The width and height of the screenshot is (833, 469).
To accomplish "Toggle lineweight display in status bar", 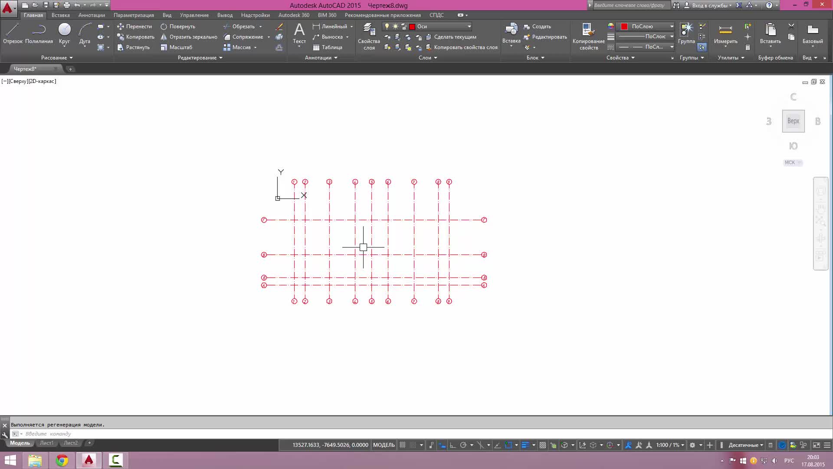I will click(525, 445).
